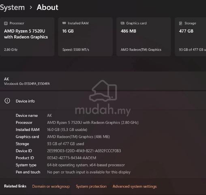Open System protection link

click(x=91, y=186)
